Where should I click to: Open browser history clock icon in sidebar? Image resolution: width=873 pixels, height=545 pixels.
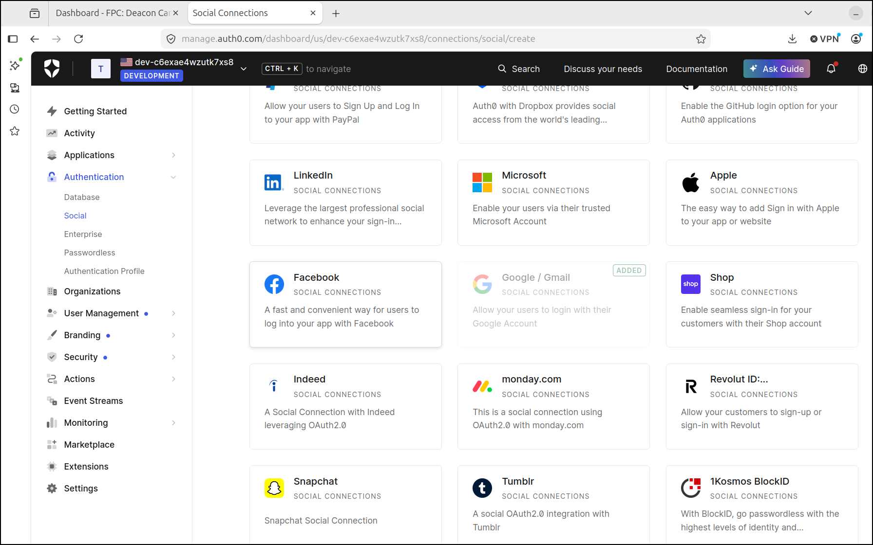[x=15, y=109]
